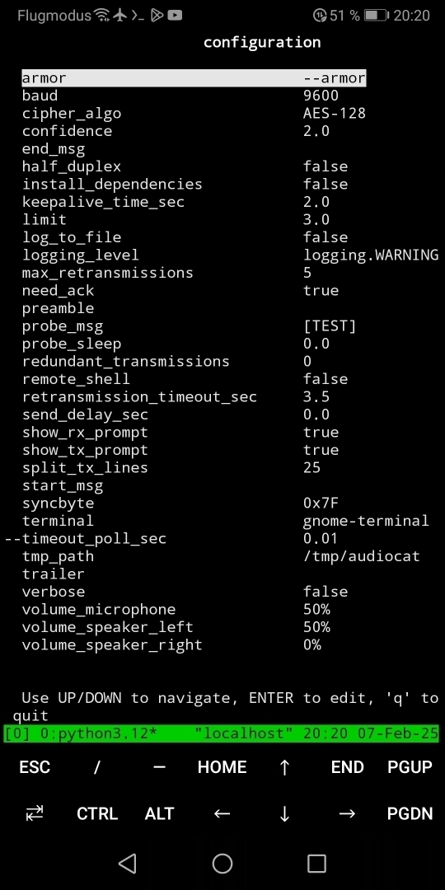Open recent apps with square button
This screenshot has height=890, width=445.
[316, 864]
